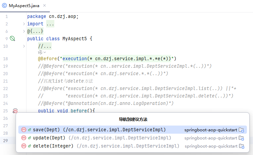Open the inlay hint dropdown above @Before
Image resolution: width=253 pixels, height=155 pixels.
click(42, 52)
